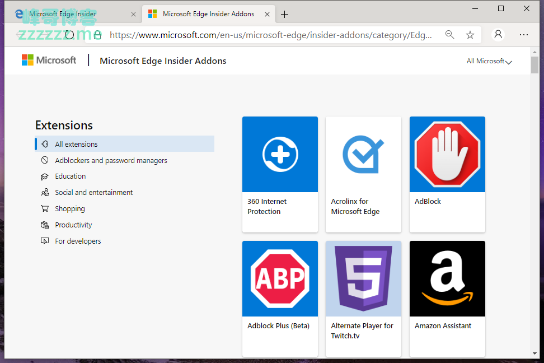The image size is (544, 363).
Task: Close the Microsoft Edge Insider Addons tab
Action: point(267,14)
